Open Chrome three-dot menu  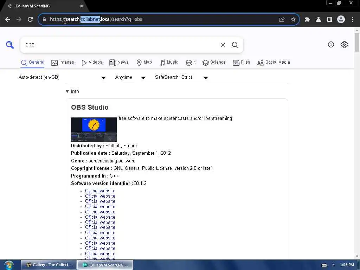coord(352,19)
